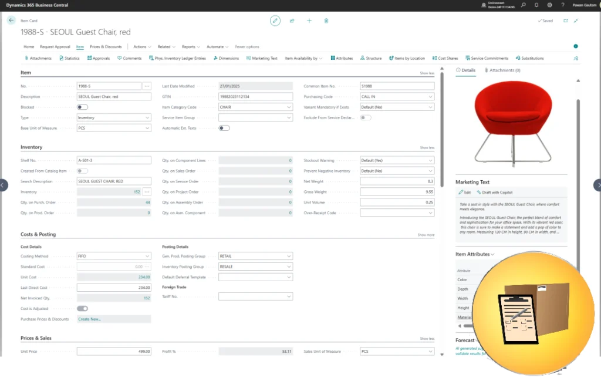Switch to Attachments (0) factbox tab

click(502, 70)
